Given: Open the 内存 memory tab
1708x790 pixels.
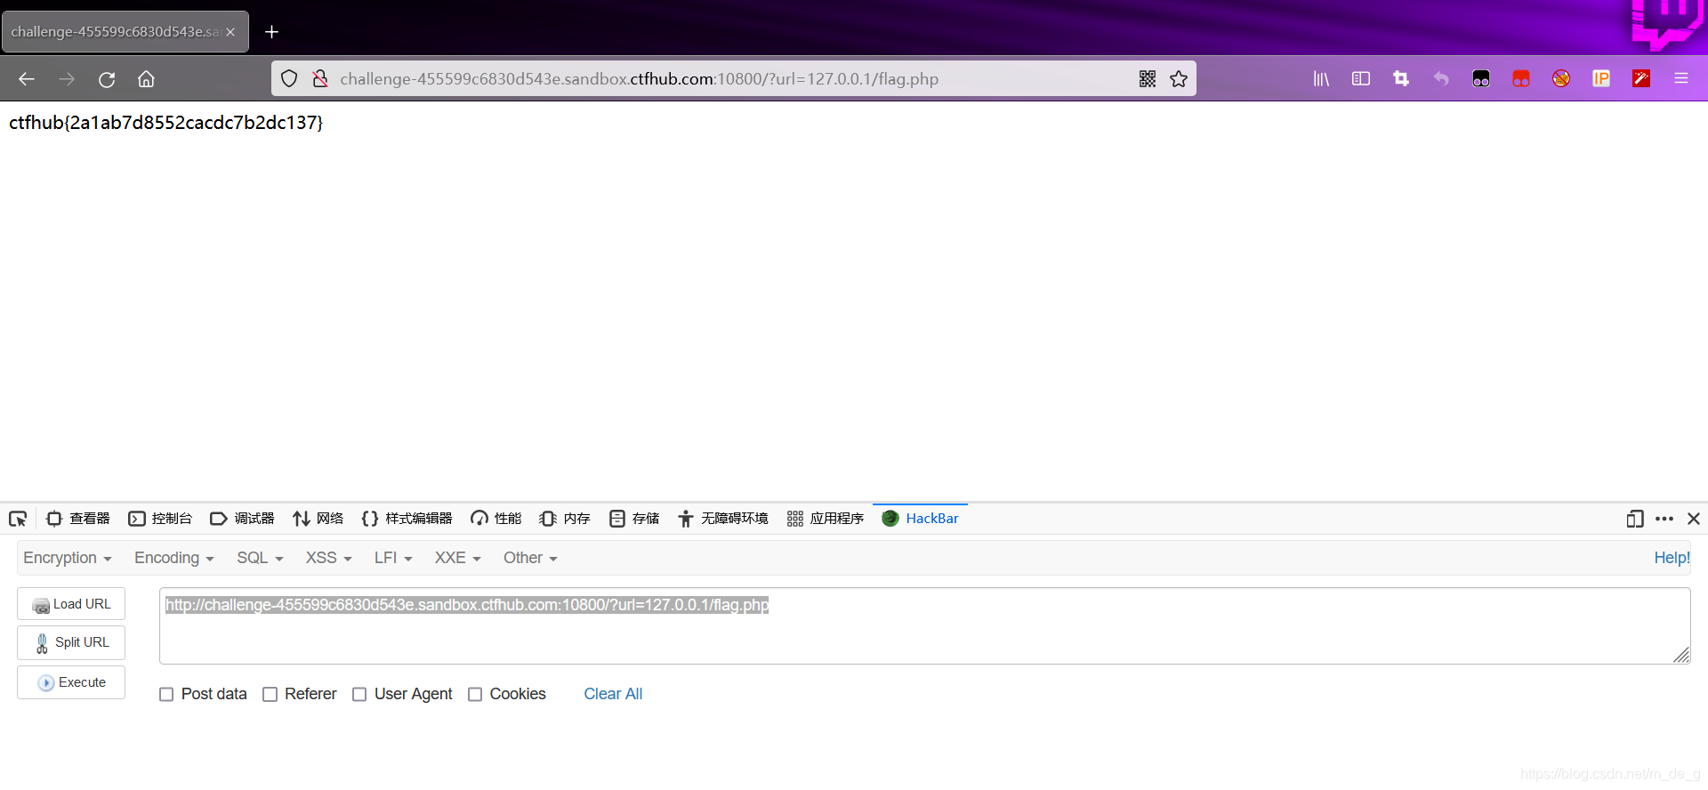Looking at the screenshot, I should [565, 519].
